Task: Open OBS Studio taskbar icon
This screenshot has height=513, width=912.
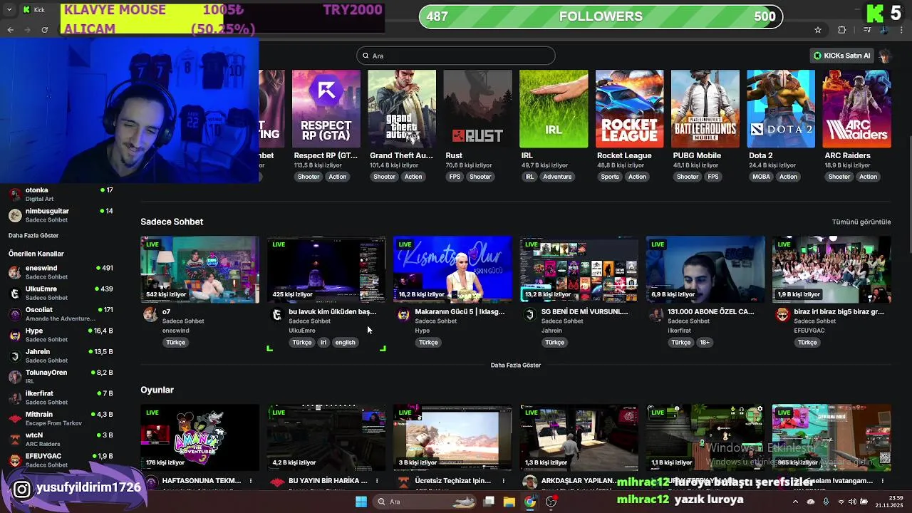Action: tap(551, 502)
